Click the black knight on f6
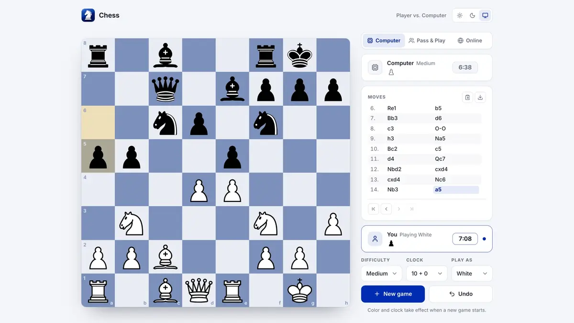This screenshot has height=323, width=574. pyautogui.click(x=266, y=123)
